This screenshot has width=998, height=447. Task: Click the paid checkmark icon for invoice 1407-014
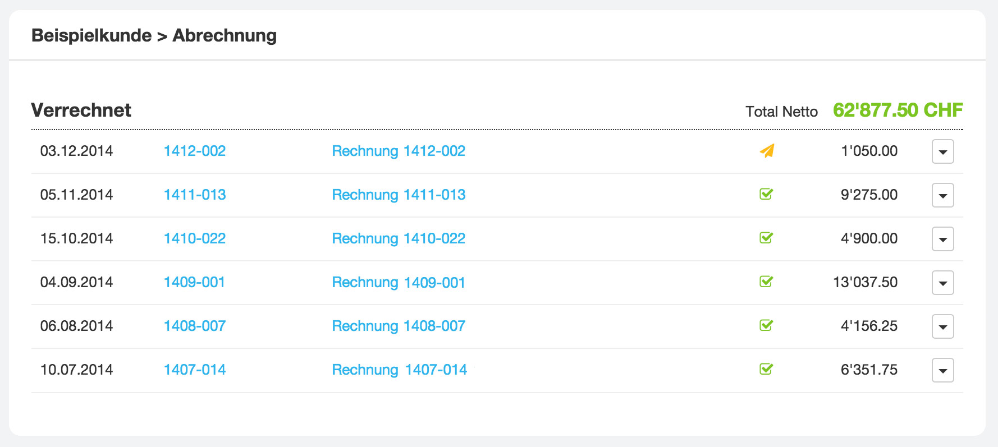[x=766, y=370]
